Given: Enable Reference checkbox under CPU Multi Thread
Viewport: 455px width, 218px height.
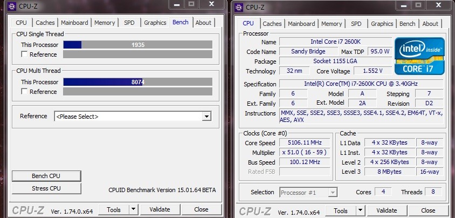Looking at the screenshot, I should click(24, 91).
